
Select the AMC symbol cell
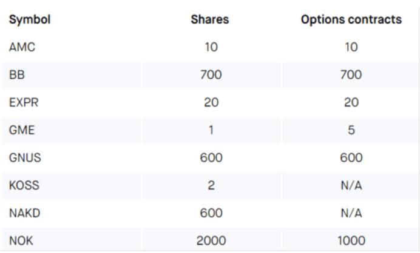pyautogui.click(x=22, y=47)
